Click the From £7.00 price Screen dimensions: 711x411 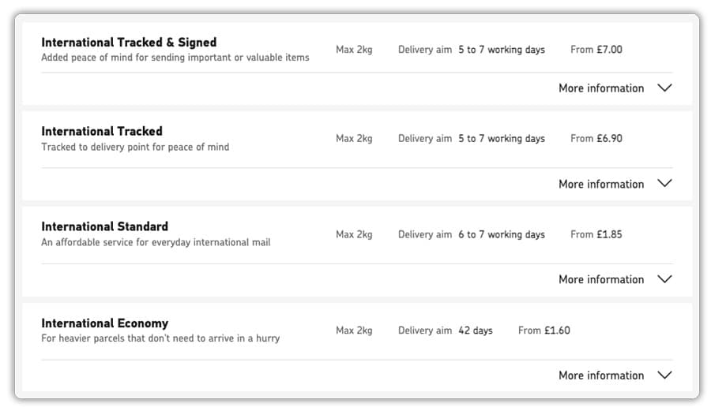[596, 50]
